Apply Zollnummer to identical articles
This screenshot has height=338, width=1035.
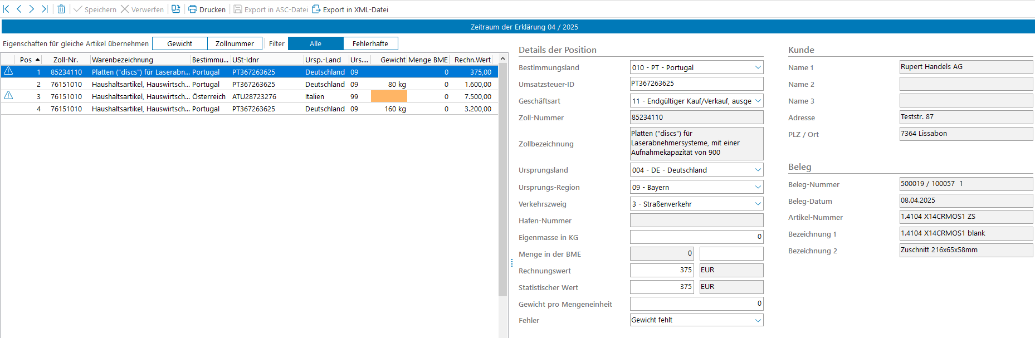235,43
